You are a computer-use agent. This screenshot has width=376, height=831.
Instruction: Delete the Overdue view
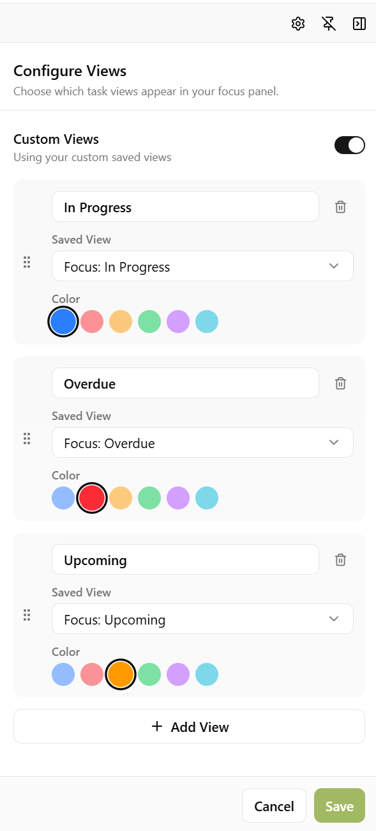pos(340,383)
